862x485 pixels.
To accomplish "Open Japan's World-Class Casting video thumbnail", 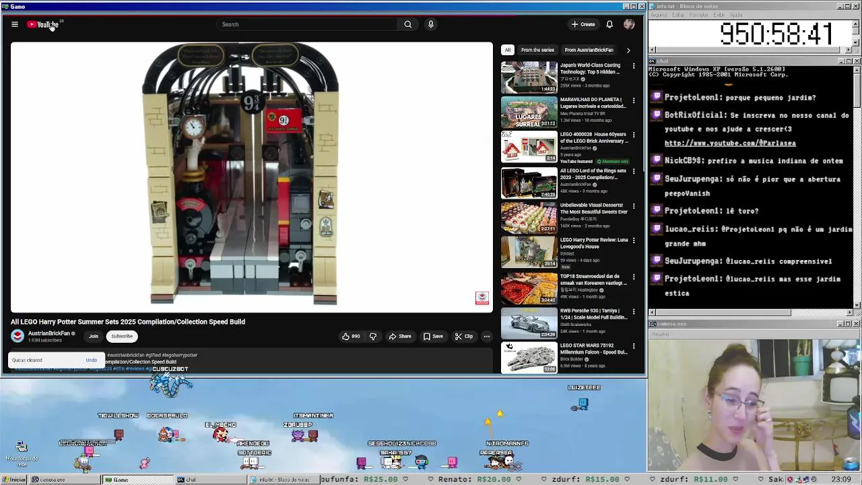I will 529,77.
